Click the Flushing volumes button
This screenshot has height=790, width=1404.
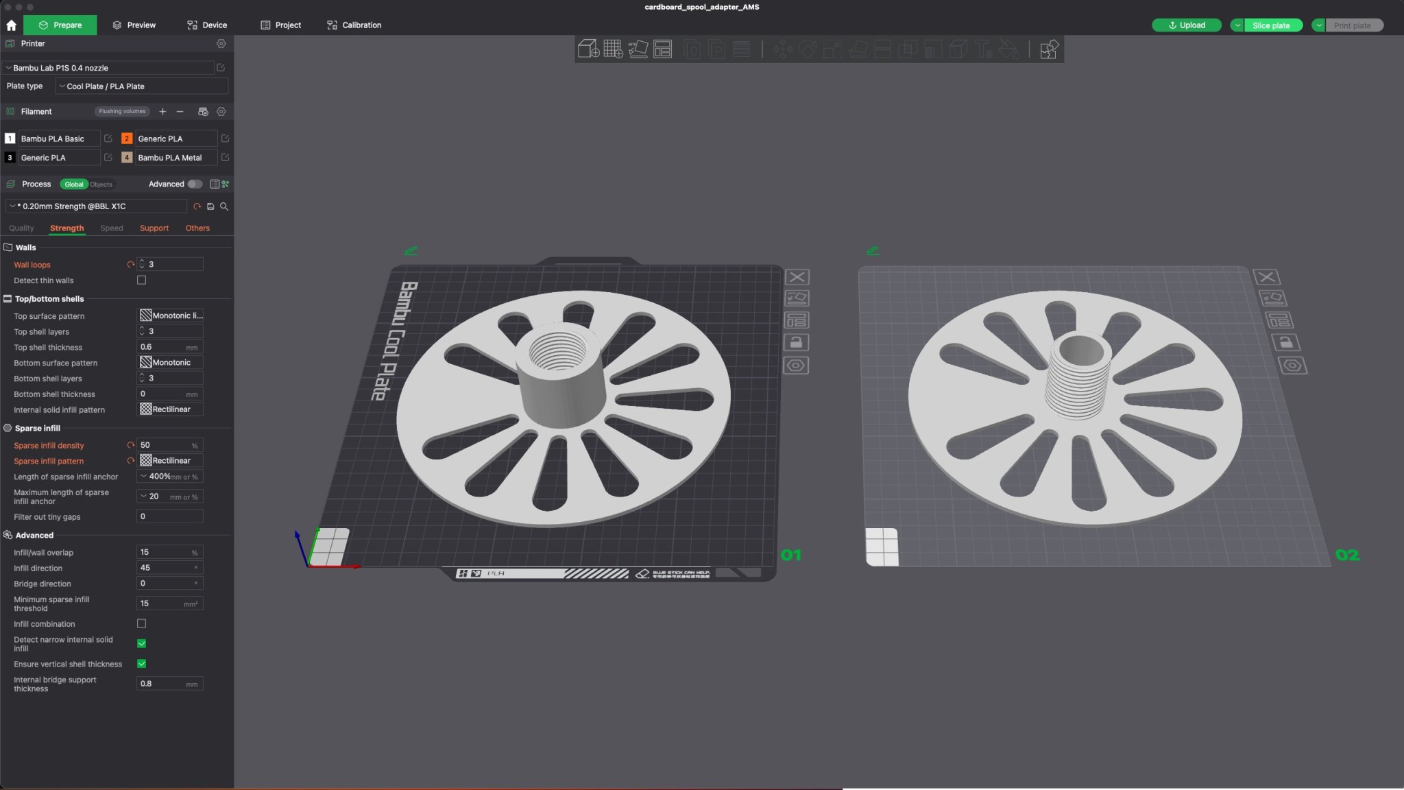[122, 111]
